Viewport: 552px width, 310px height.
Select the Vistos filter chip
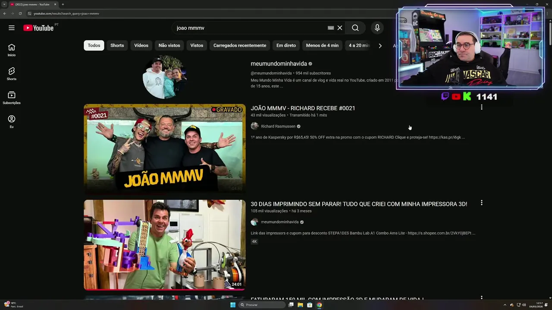coord(197,45)
